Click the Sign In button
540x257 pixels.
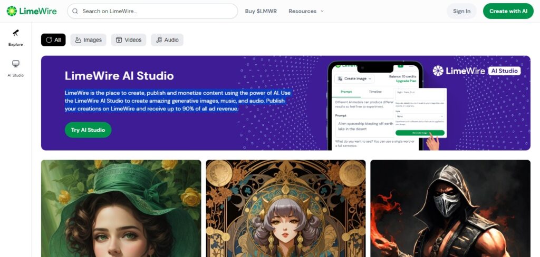461,11
